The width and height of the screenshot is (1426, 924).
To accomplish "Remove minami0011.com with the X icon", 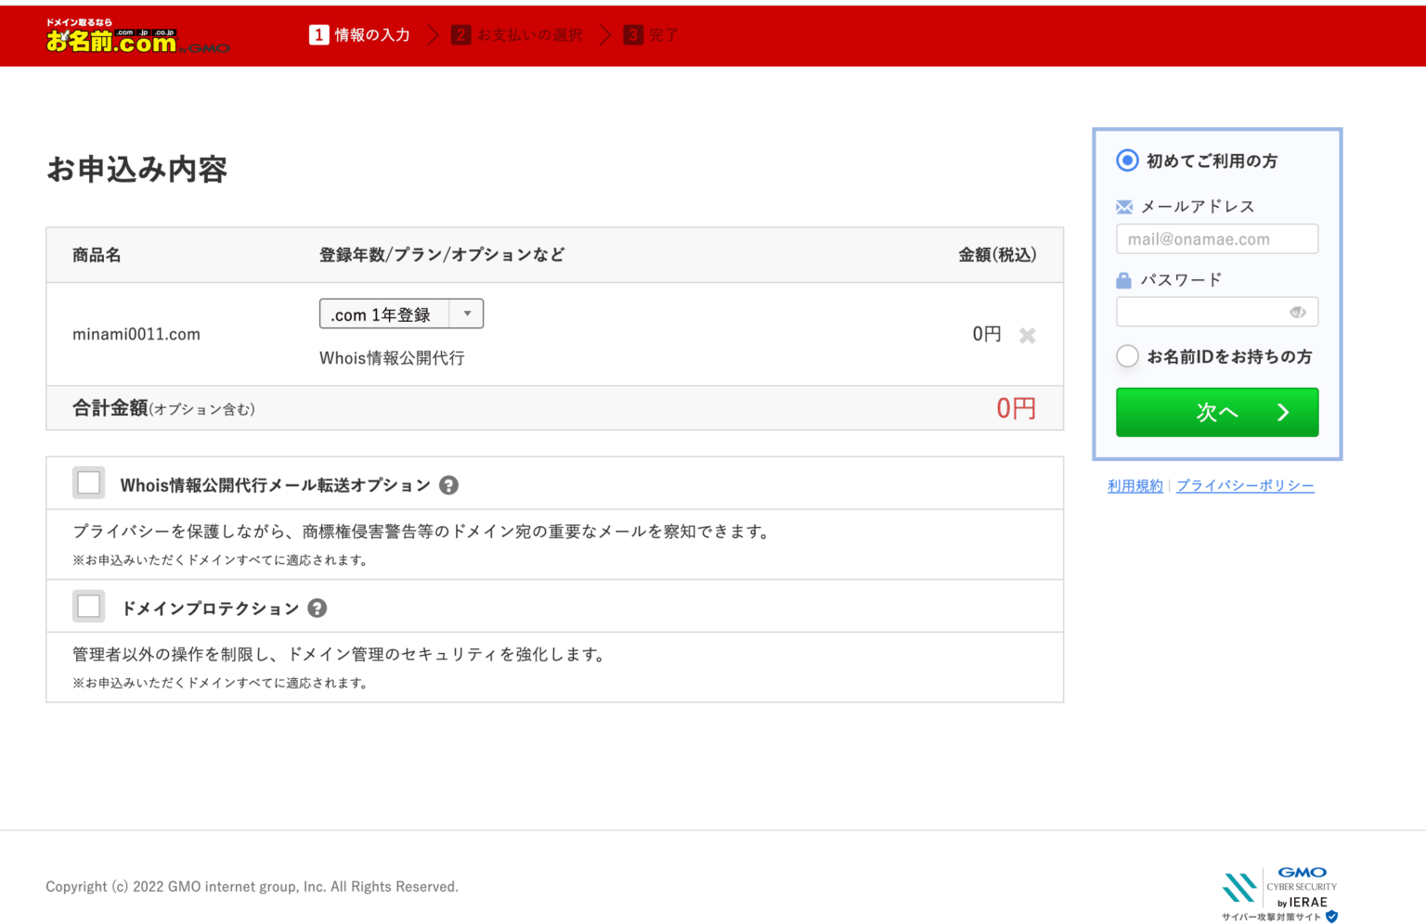I will [1027, 335].
